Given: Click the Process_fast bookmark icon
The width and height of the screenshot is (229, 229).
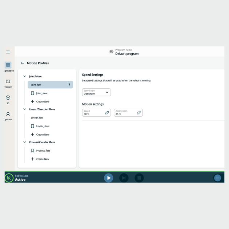Looking at the screenshot, I should coord(33,151).
